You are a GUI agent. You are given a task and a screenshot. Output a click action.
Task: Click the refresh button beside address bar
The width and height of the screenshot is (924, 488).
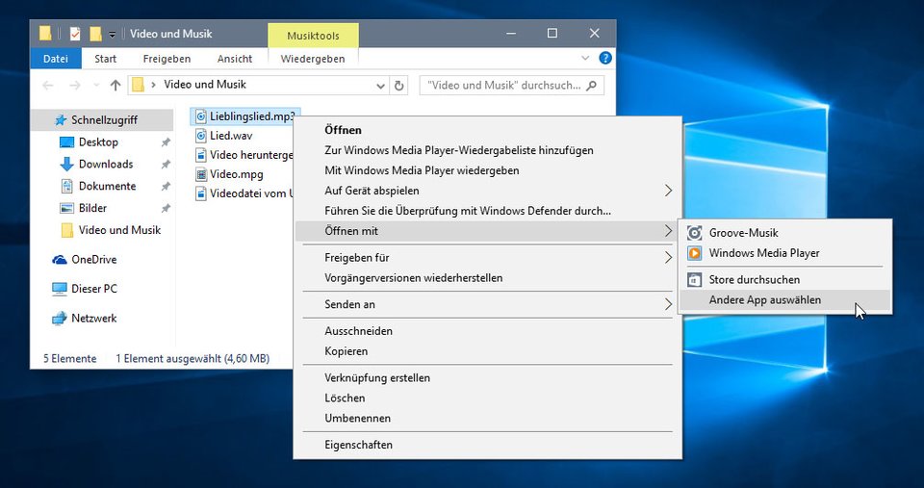click(x=398, y=86)
